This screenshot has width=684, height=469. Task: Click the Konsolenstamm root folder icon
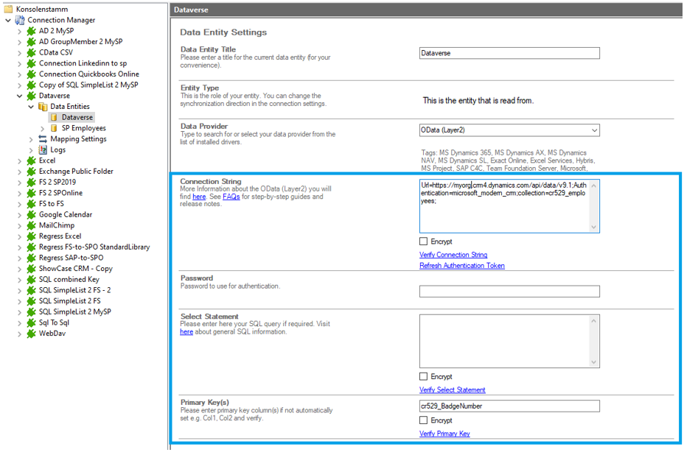pyautogui.click(x=9, y=9)
